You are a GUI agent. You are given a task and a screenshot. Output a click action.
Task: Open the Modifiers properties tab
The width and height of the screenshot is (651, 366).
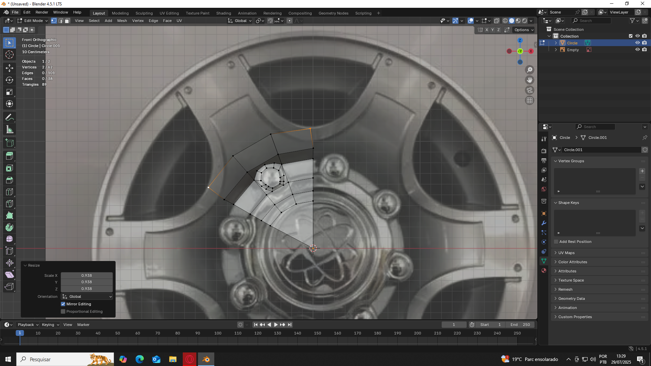[544, 223]
